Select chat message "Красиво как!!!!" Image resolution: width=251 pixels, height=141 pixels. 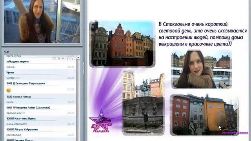click(x=16, y=113)
